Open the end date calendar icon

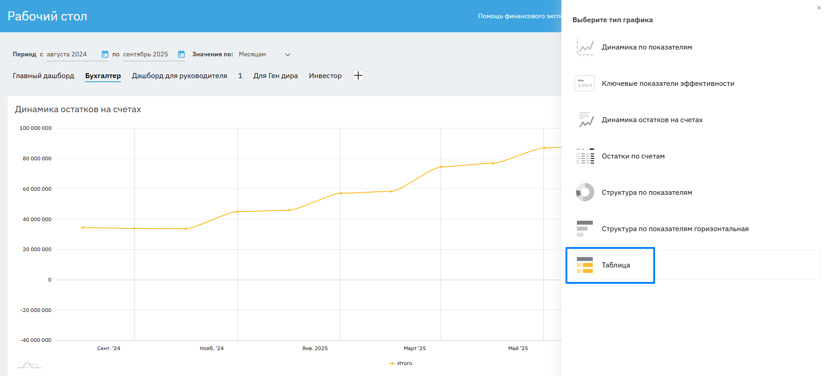181,54
